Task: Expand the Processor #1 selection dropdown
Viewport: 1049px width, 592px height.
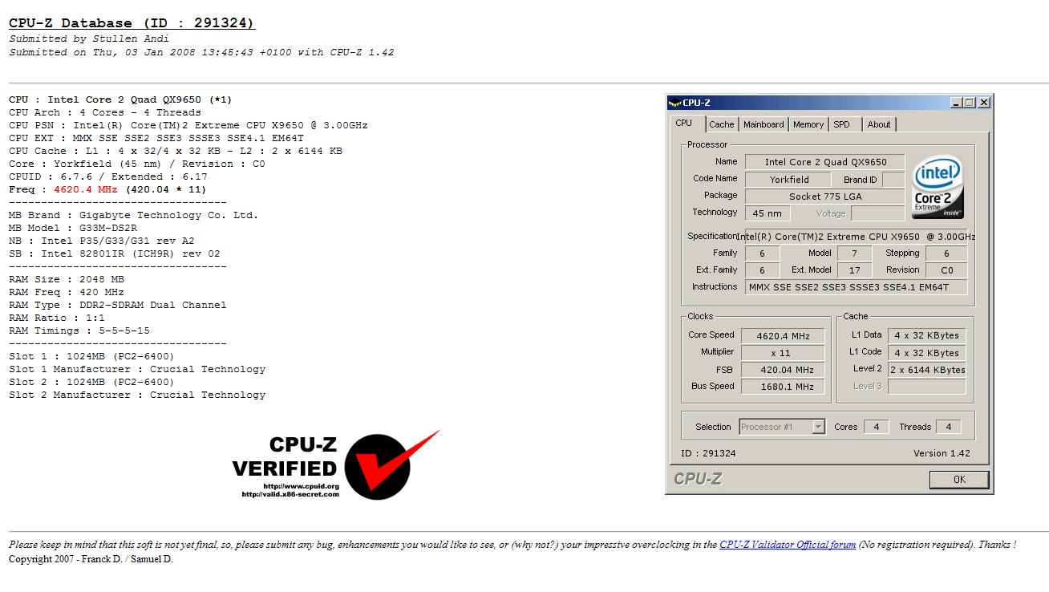Action: (x=818, y=427)
